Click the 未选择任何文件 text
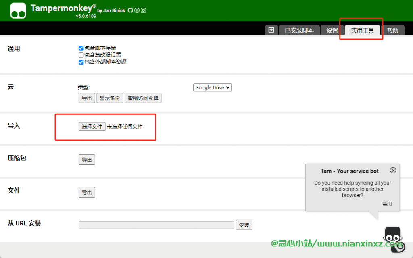This screenshot has width=413, height=258. (x=125, y=127)
